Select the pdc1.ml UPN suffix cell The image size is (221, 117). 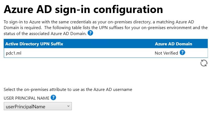(x=14, y=53)
